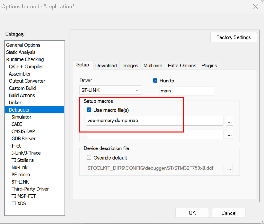Open General Options category
Screen dimensions: 264x224
coord(23,45)
